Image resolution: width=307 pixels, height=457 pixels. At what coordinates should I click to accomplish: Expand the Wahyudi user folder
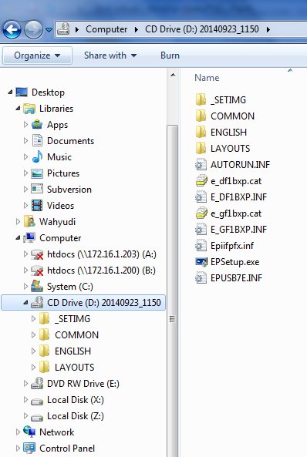pyautogui.click(x=18, y=221)
